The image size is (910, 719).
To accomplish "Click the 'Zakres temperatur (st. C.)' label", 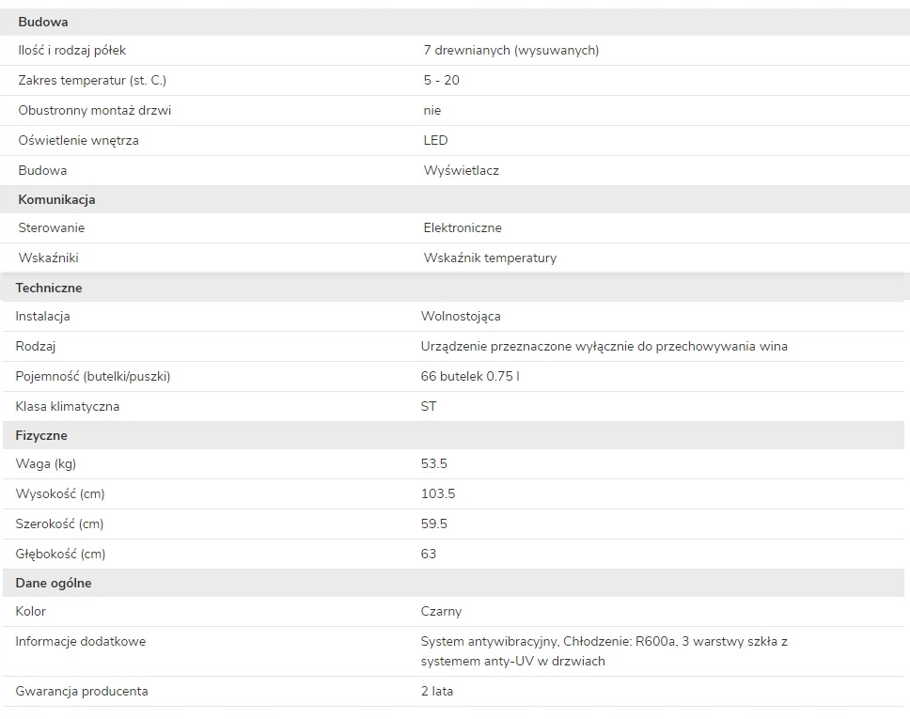I will [92, 80].
